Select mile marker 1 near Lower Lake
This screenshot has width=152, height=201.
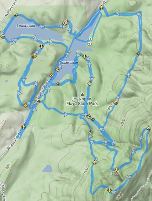tap(16, 15)
